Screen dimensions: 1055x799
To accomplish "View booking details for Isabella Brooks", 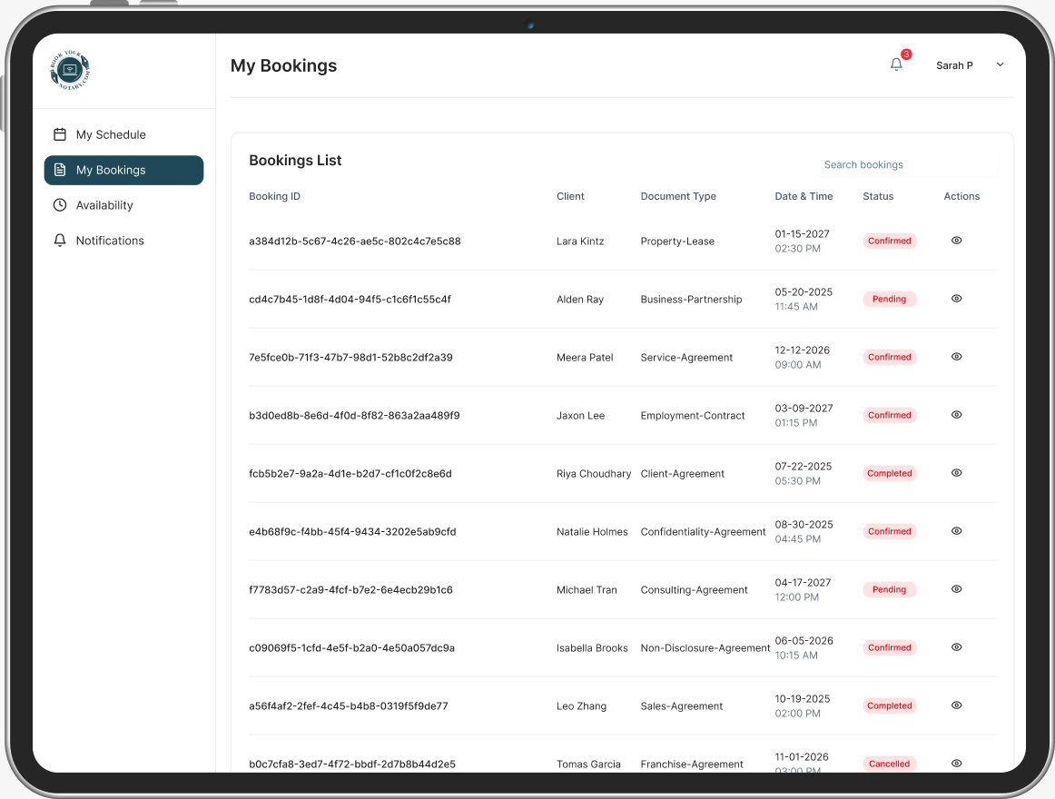I will coord(956,646).
